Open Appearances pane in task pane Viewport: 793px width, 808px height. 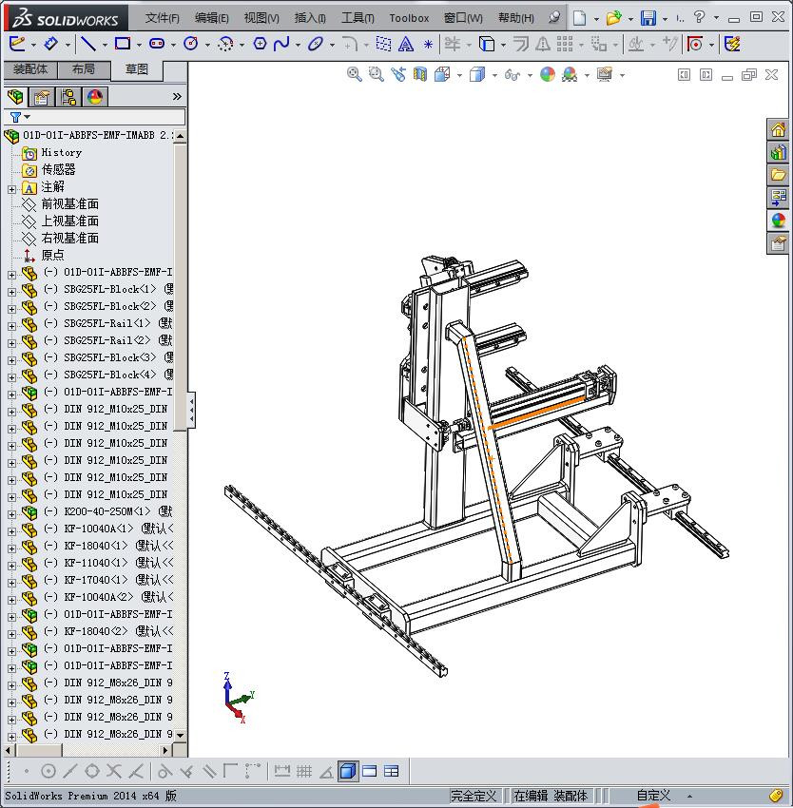click(x=778, y=220)
